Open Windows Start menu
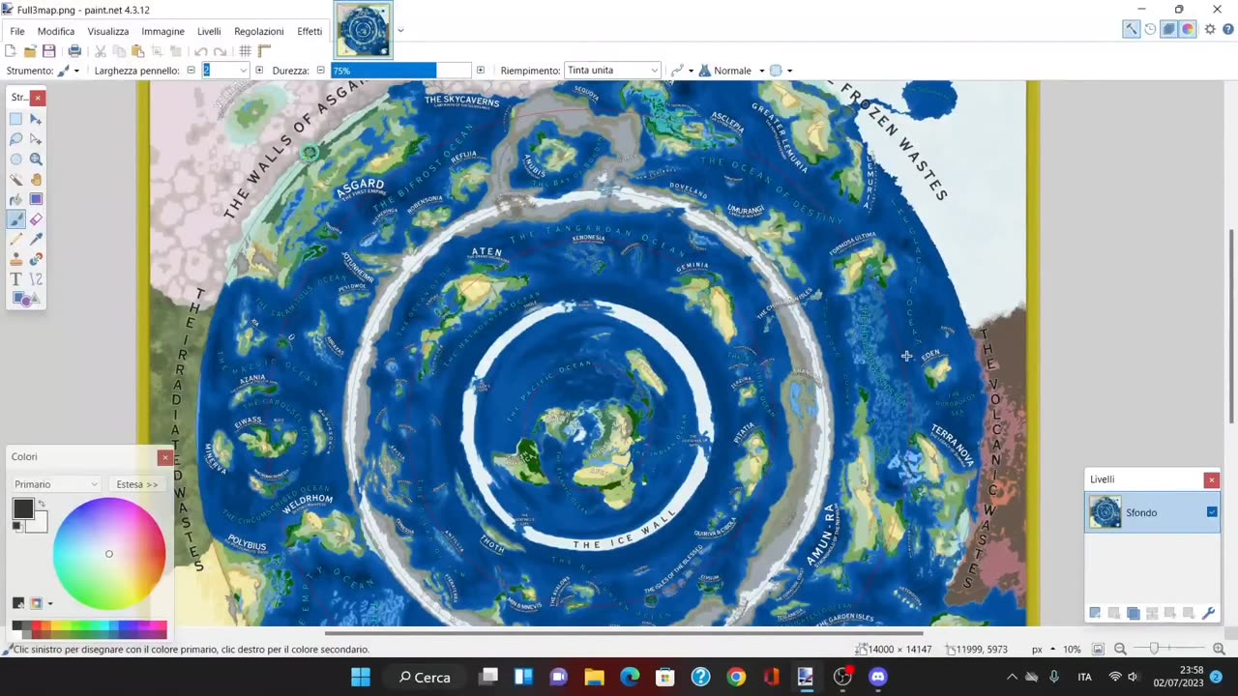Viewport: 1238px width, 696px height. coord(361,677)
